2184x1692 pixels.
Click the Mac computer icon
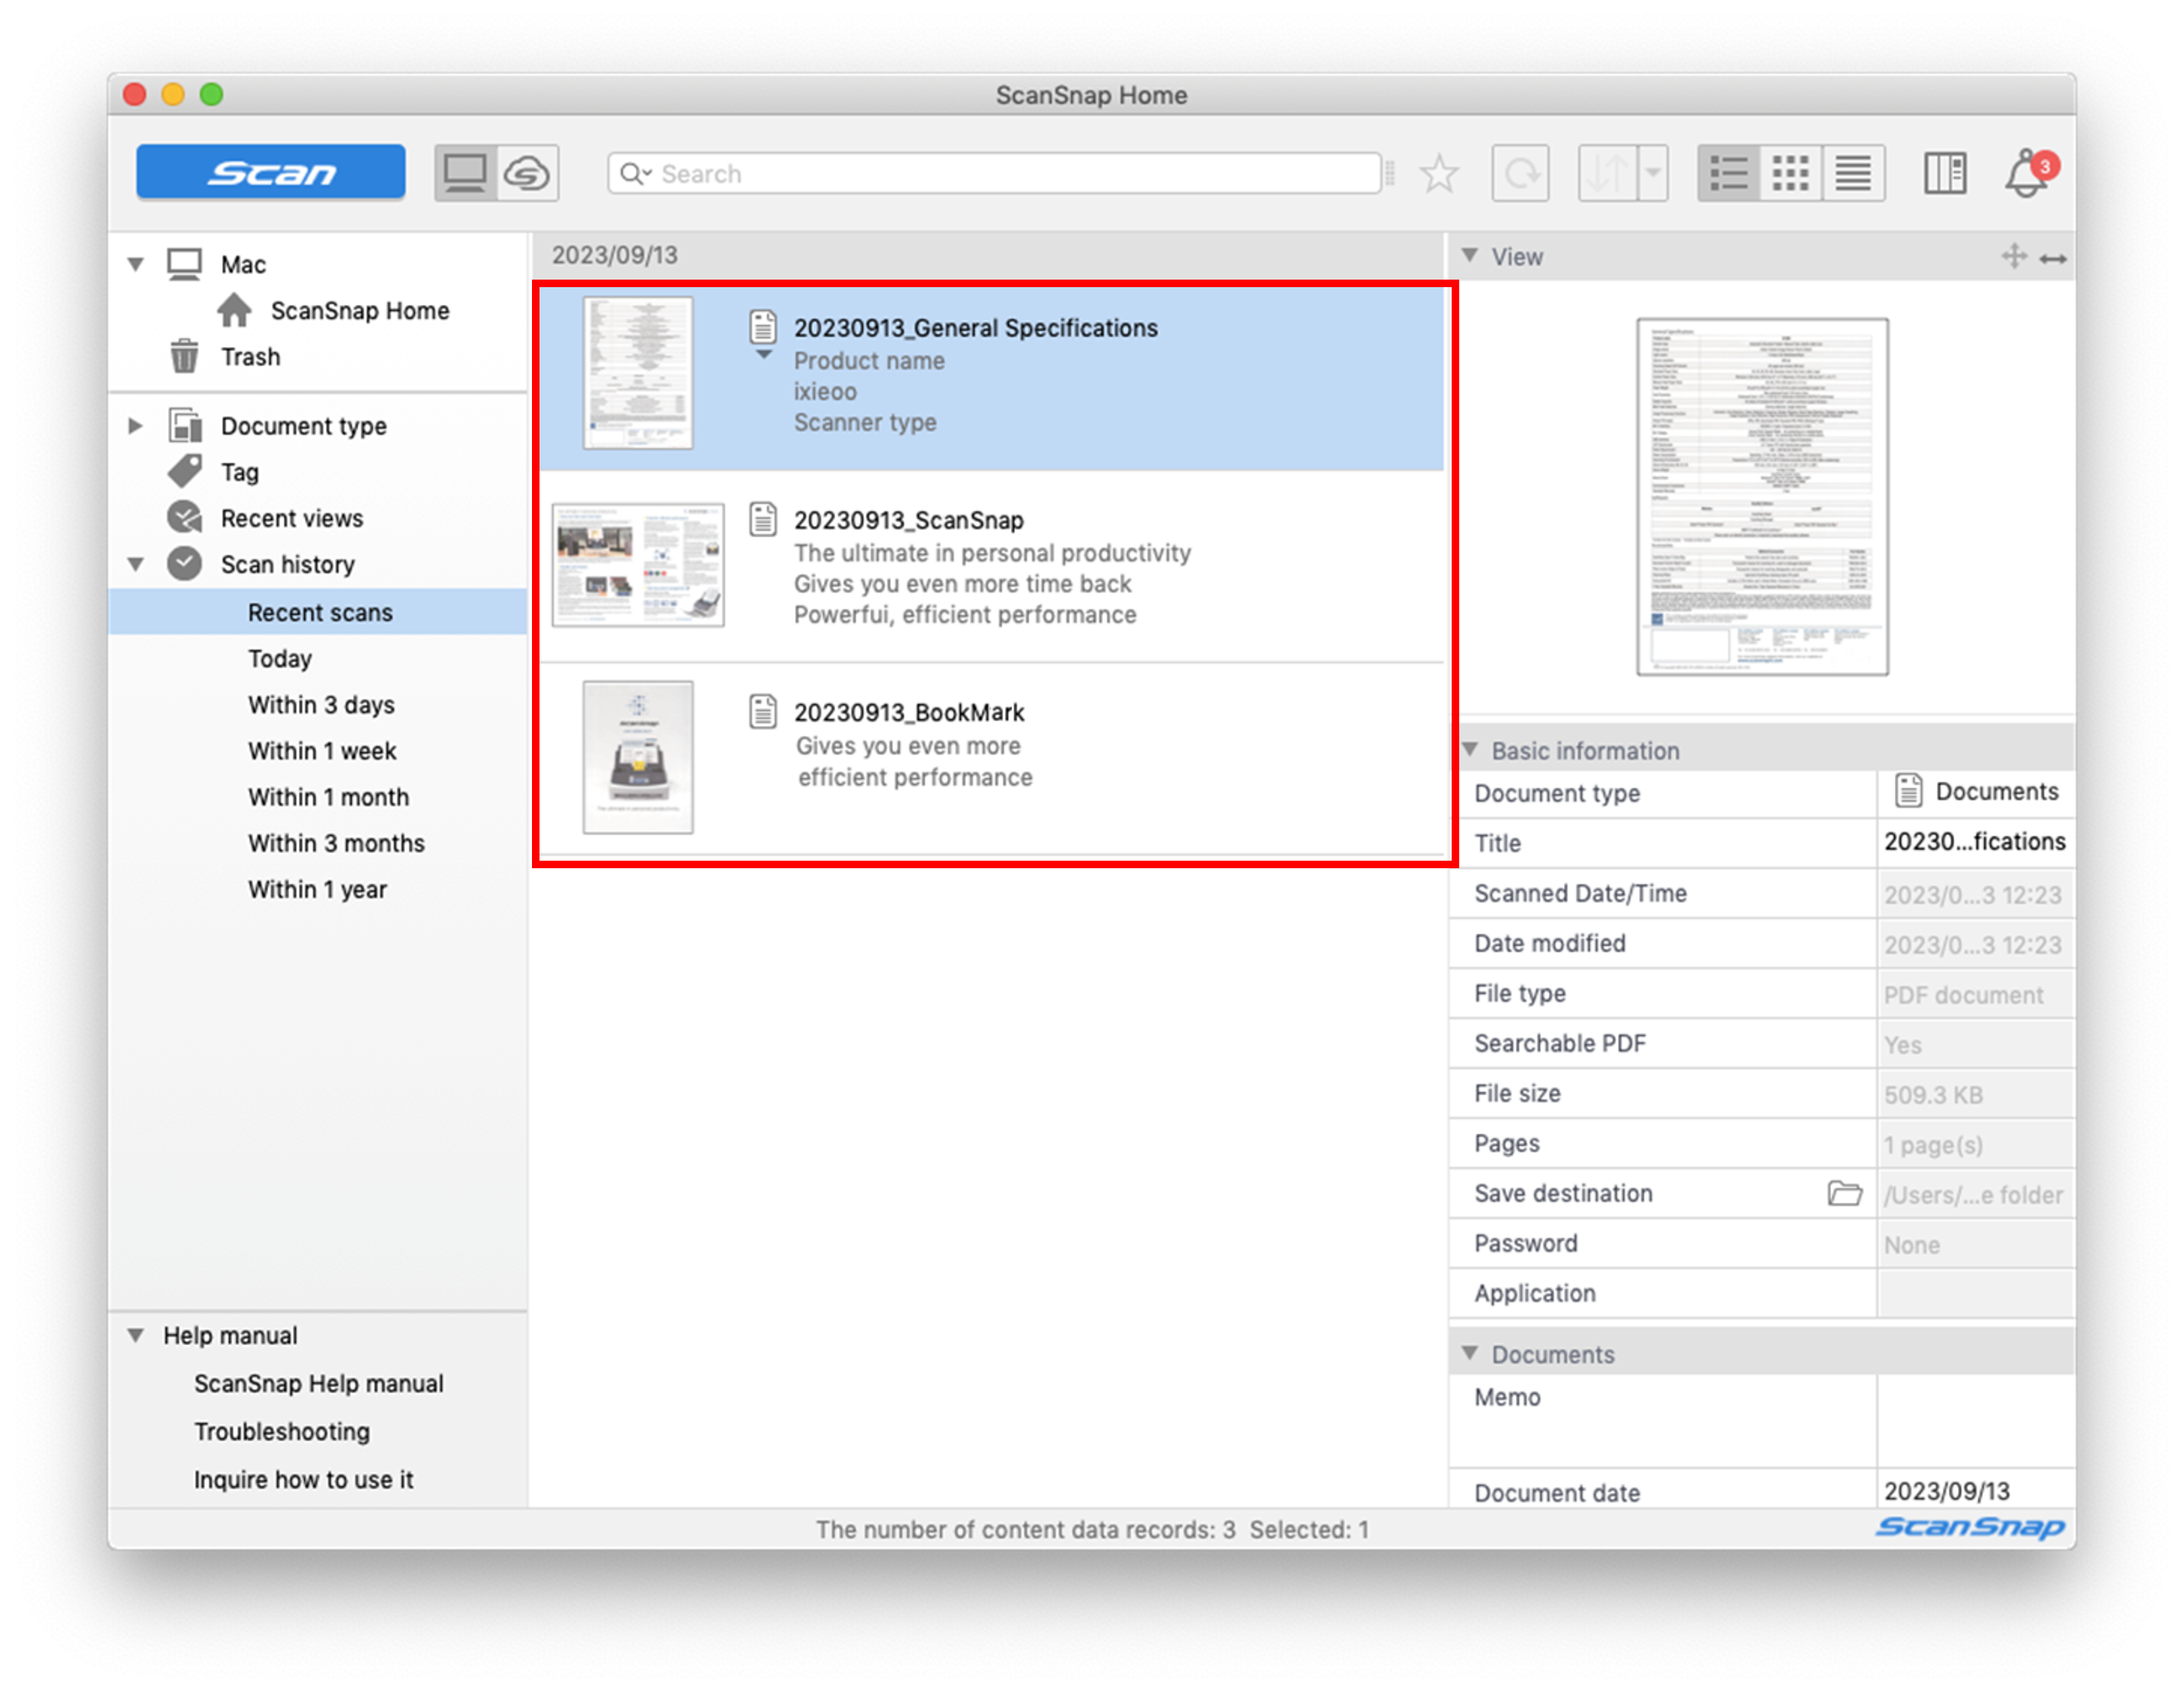(184, 264)
